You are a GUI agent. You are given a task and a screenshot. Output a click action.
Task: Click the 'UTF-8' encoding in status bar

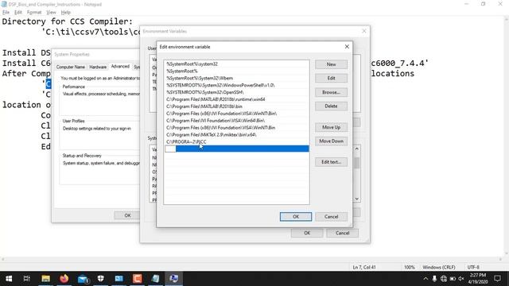tap(473, 267)
